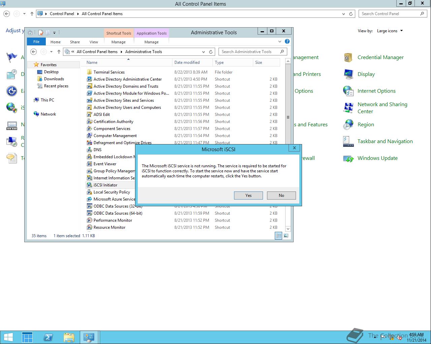
Task: Sort by the Name column header
Action: pos(128,62)
